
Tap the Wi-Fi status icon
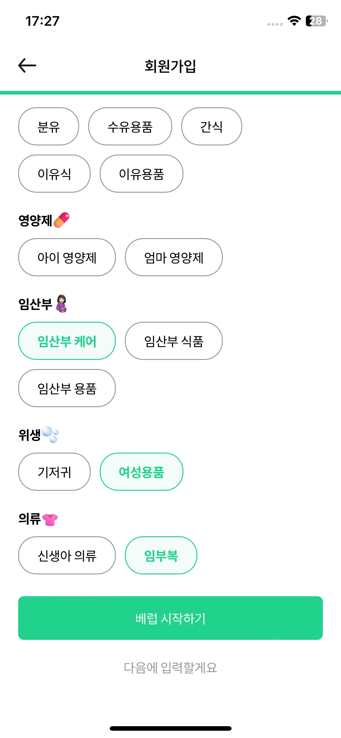[x=294, y=21]
